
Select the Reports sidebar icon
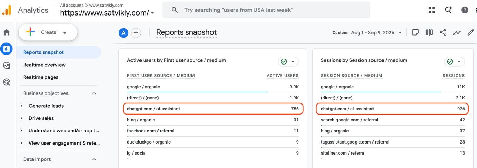click(x=7, y=49)
